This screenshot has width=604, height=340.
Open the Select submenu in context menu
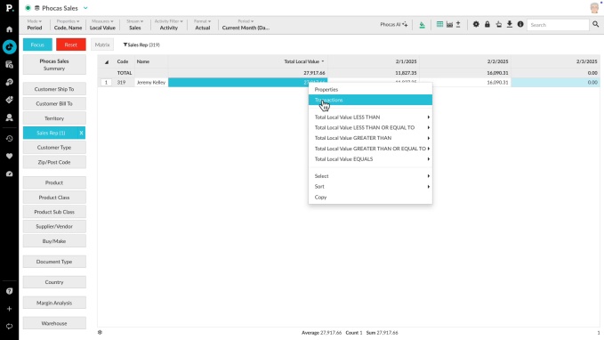coord(370,176)
